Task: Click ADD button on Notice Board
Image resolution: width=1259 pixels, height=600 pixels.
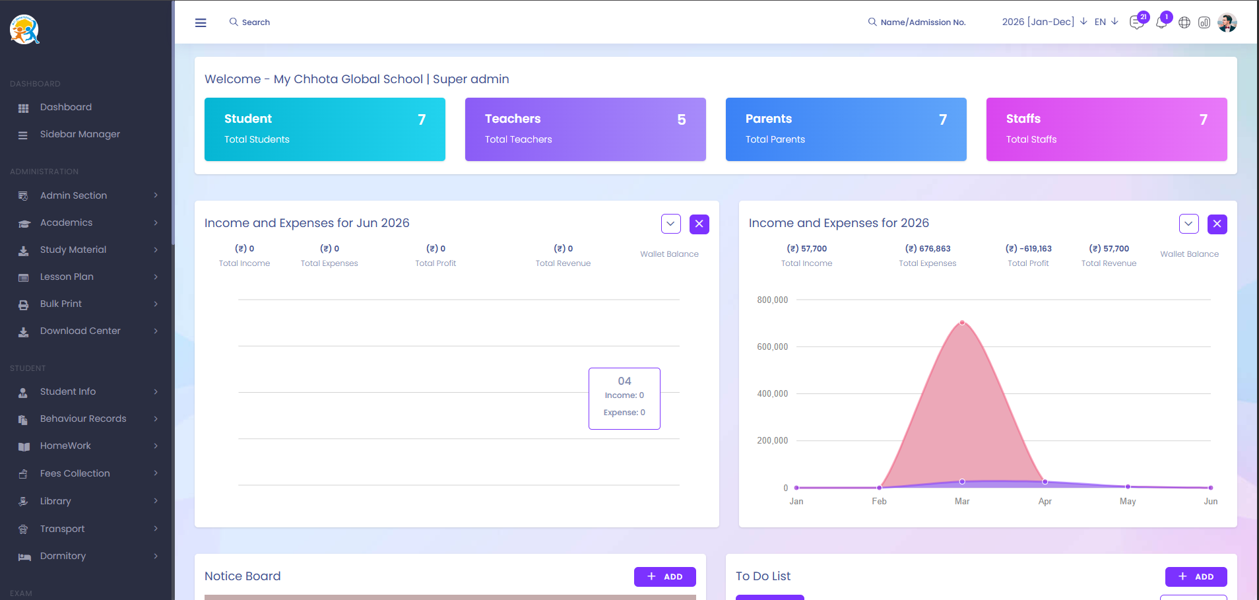Action: tap(665, 577)
